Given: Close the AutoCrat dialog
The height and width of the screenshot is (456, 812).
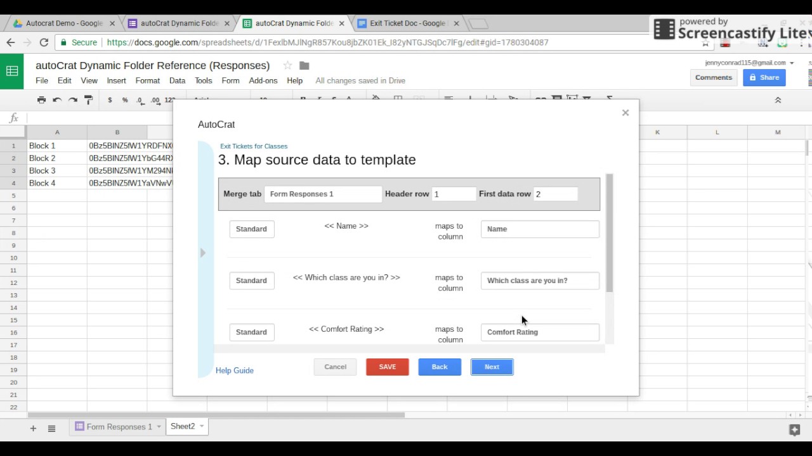Looking at the screenshot, I should 625,113.
